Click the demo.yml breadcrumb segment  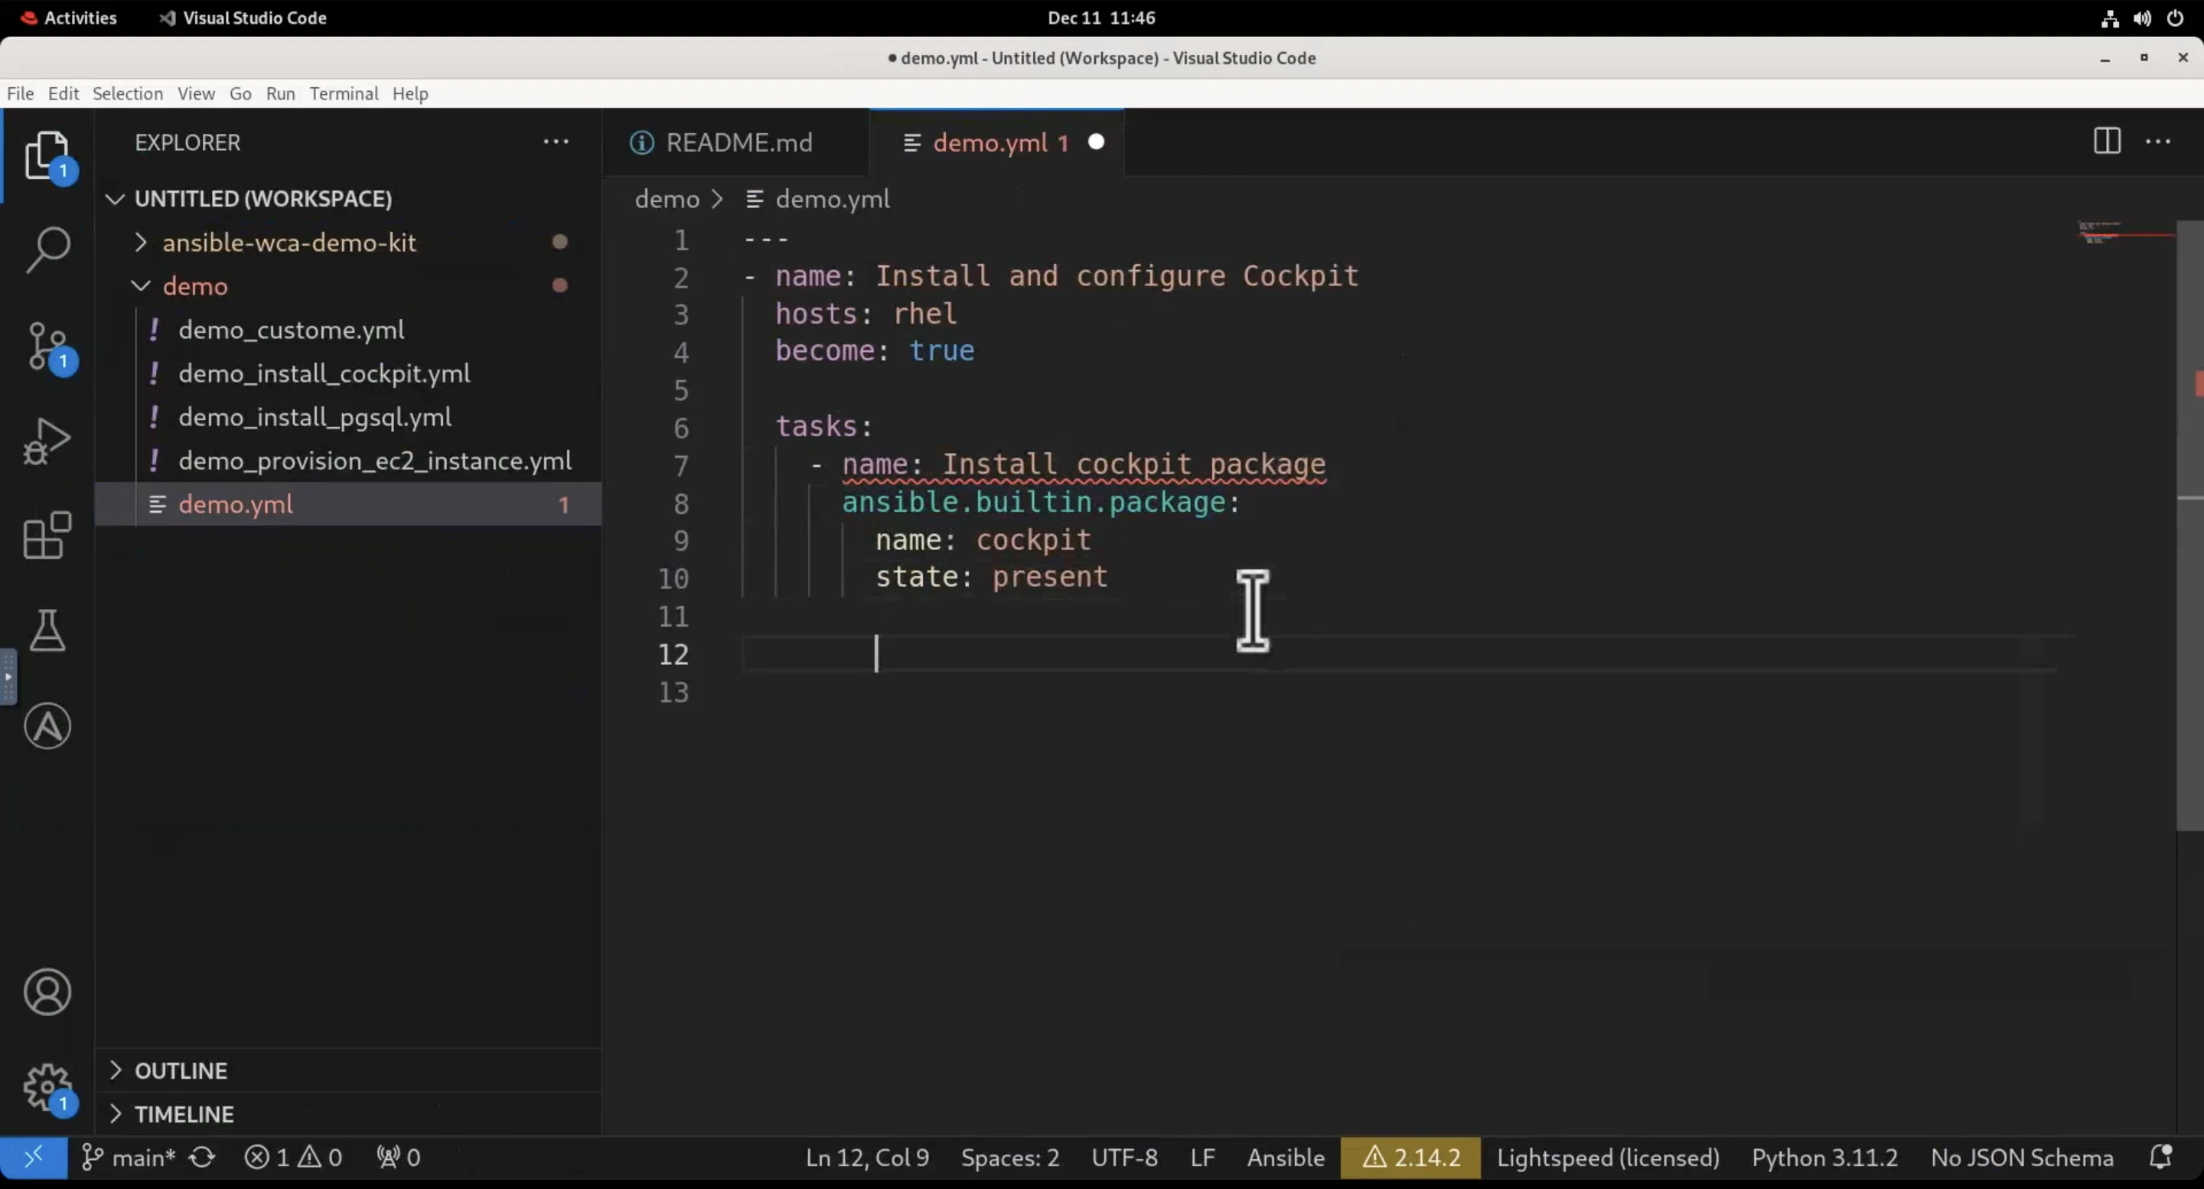pyautogui.click(x=819, y=199)
